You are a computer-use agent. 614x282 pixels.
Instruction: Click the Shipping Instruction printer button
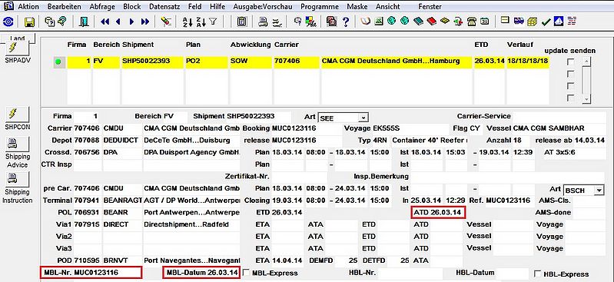point(18,178)
